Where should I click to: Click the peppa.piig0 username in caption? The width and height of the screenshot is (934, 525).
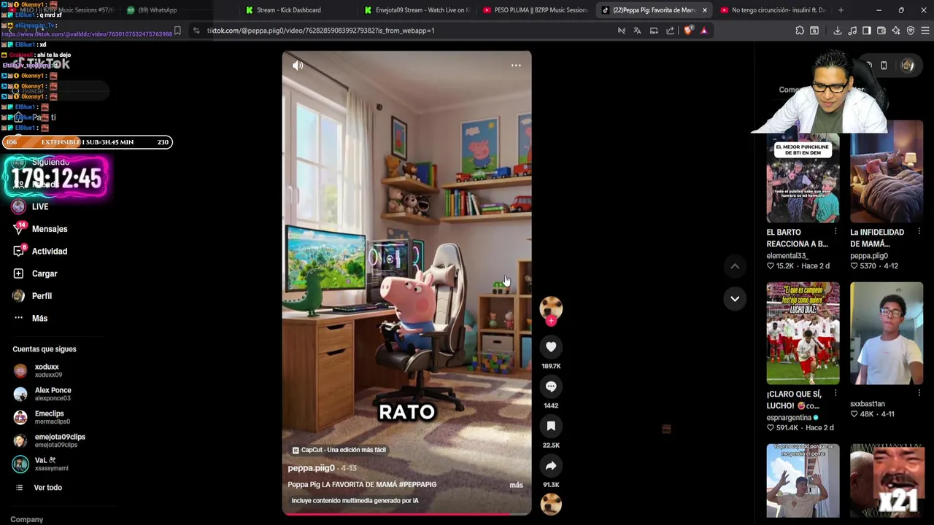tap(311, 468)
